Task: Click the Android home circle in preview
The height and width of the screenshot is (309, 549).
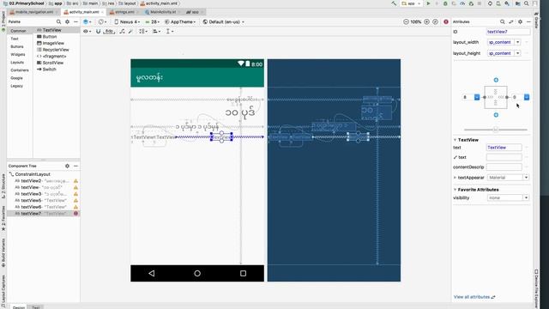Action: [197, 273]
